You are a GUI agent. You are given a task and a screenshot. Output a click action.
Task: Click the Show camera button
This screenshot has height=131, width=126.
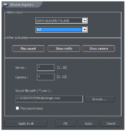pyautogui.click(x=99, y=48)
